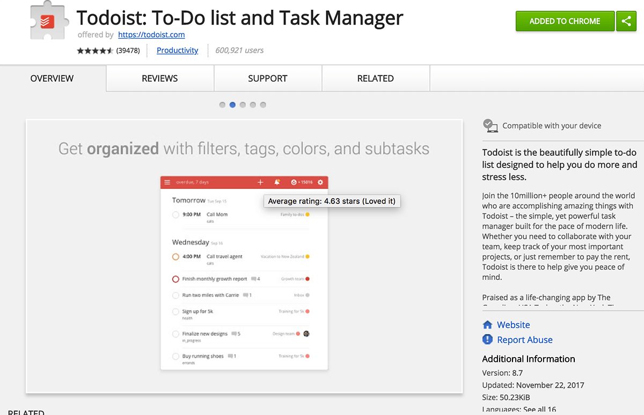Viewport: 644px width, 415px height.
Task: Click the yellow dot for Family to-dos
Action: coord(308,215)
